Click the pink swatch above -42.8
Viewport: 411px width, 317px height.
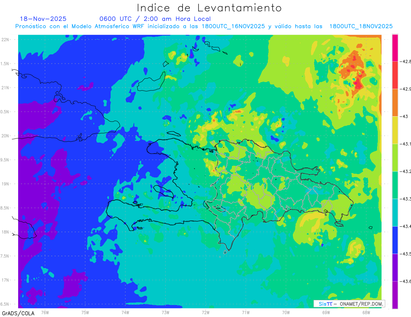click(395, 48)
